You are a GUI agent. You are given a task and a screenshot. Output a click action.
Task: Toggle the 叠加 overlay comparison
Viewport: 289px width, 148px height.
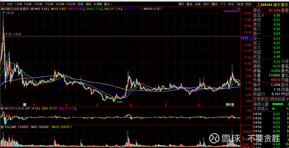tap(189, 4)
